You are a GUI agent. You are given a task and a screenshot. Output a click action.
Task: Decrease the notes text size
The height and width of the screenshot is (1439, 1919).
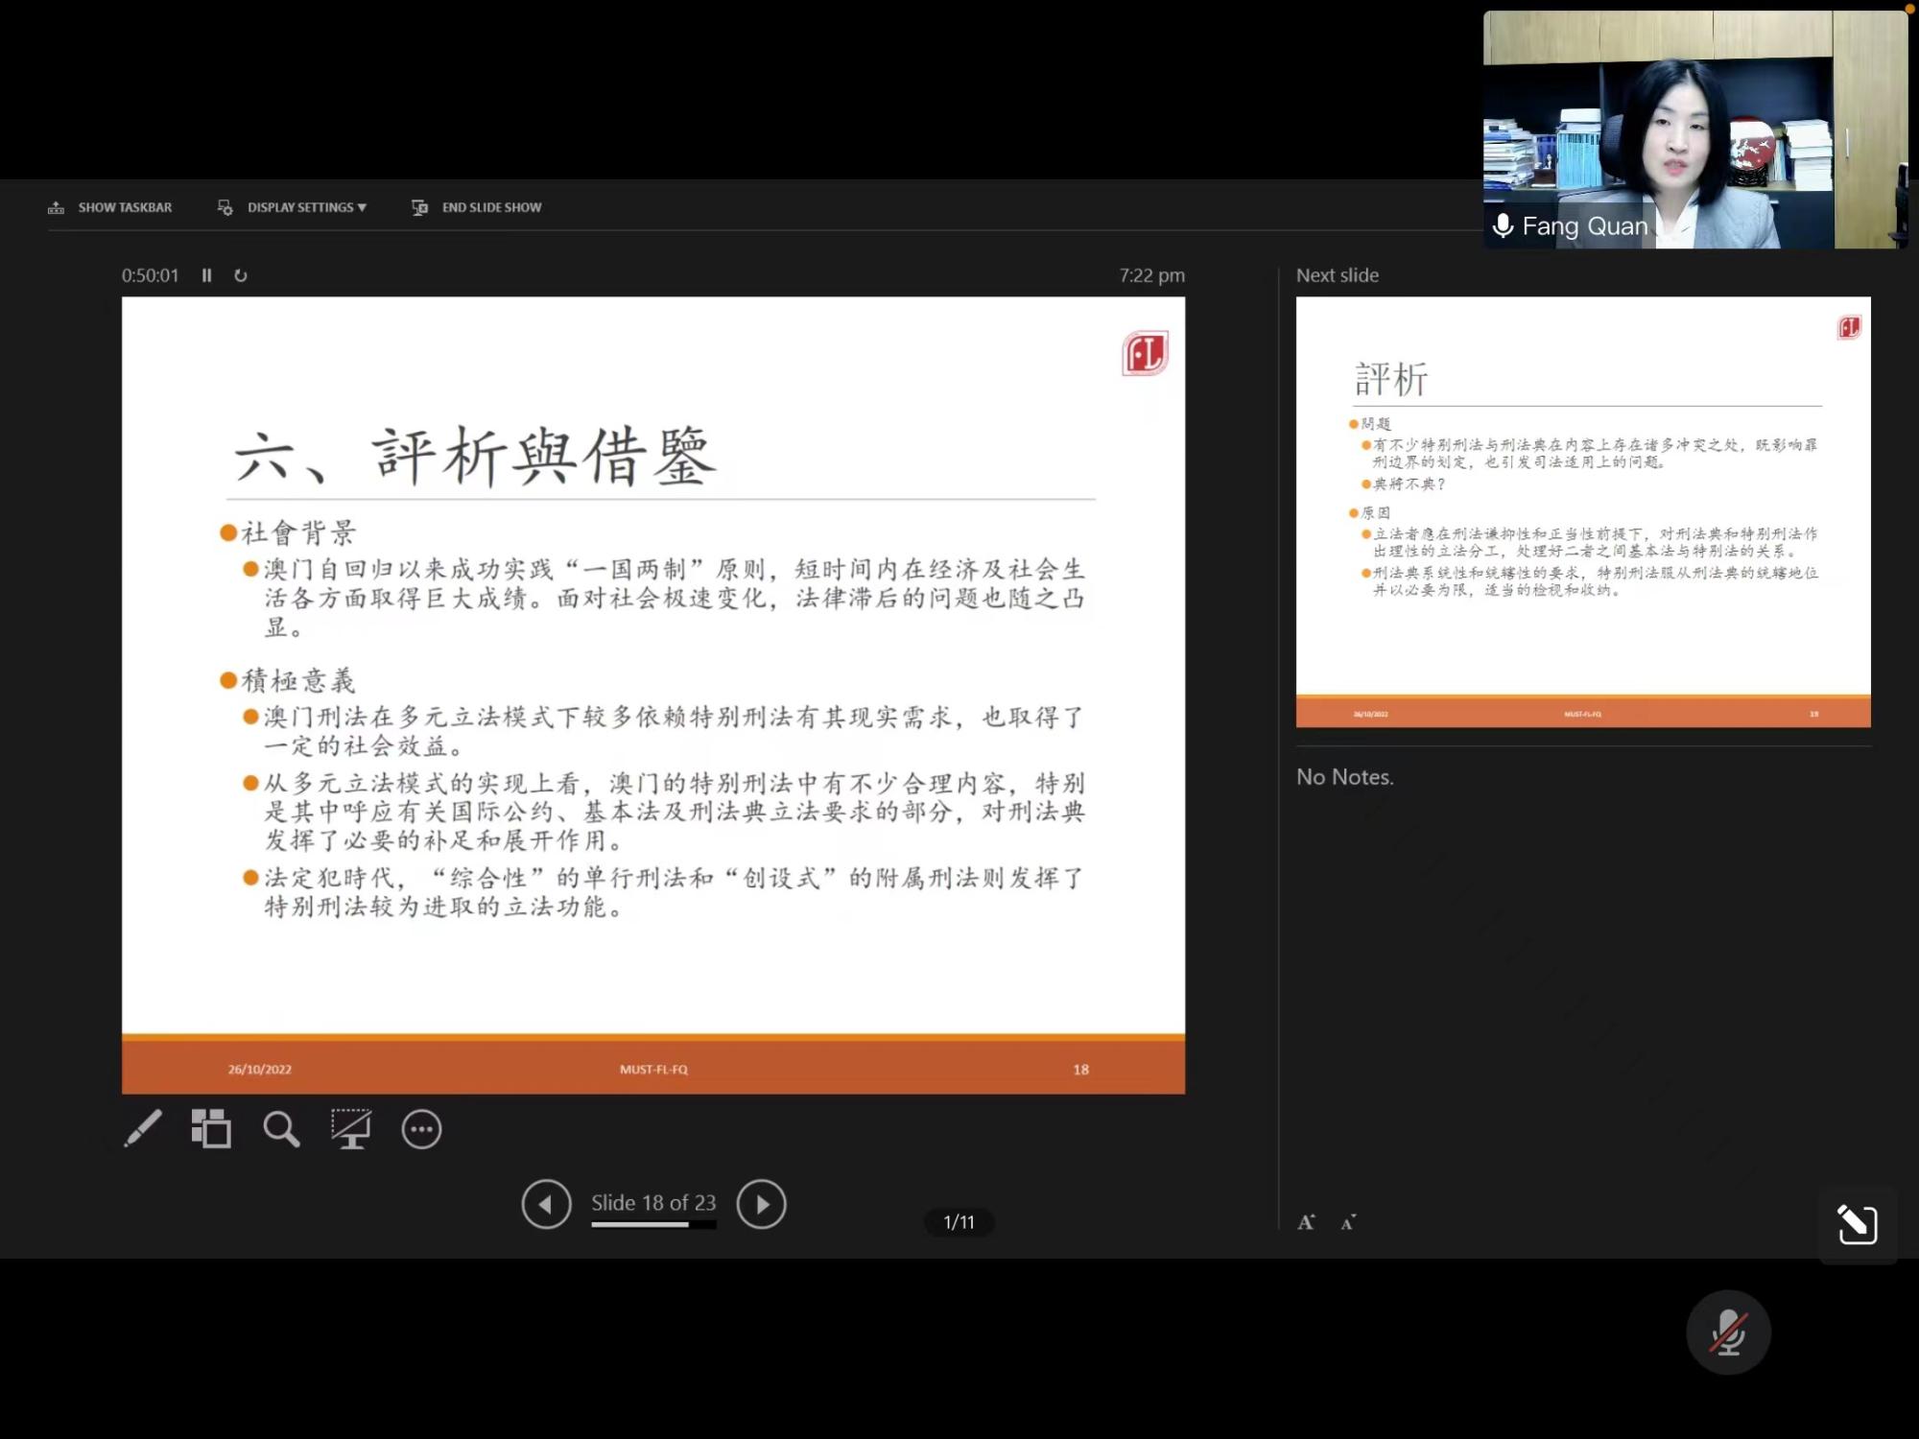coord(1348,1222)
